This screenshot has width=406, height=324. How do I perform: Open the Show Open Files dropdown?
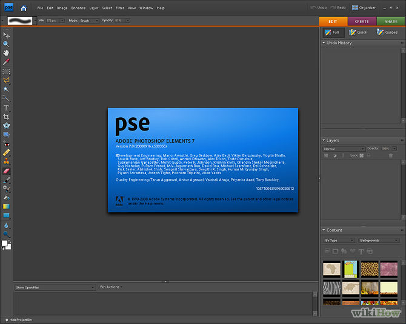(55, 287)
